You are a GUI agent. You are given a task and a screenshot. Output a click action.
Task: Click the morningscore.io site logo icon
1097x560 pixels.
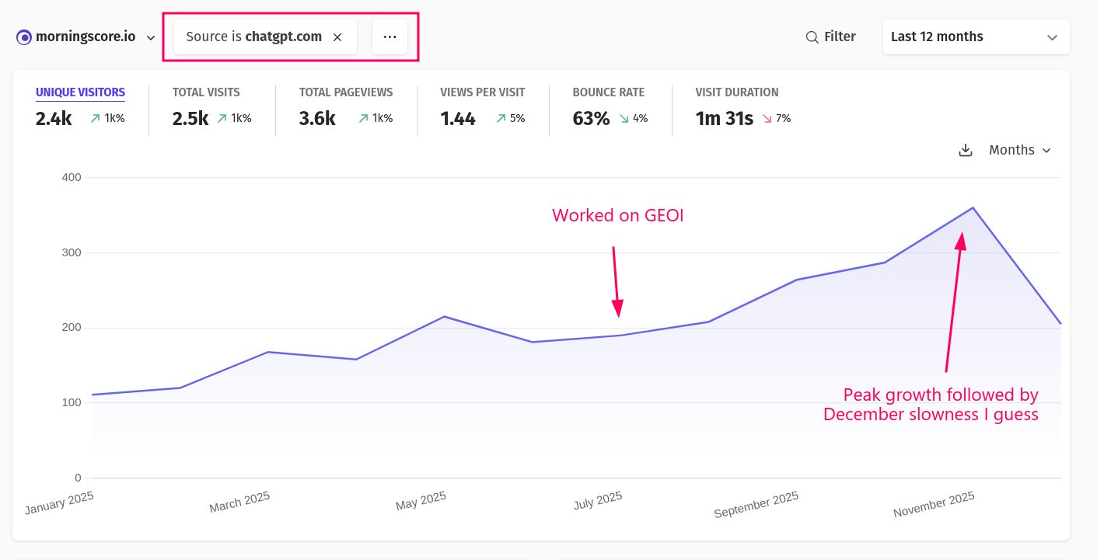click(24, 37)
